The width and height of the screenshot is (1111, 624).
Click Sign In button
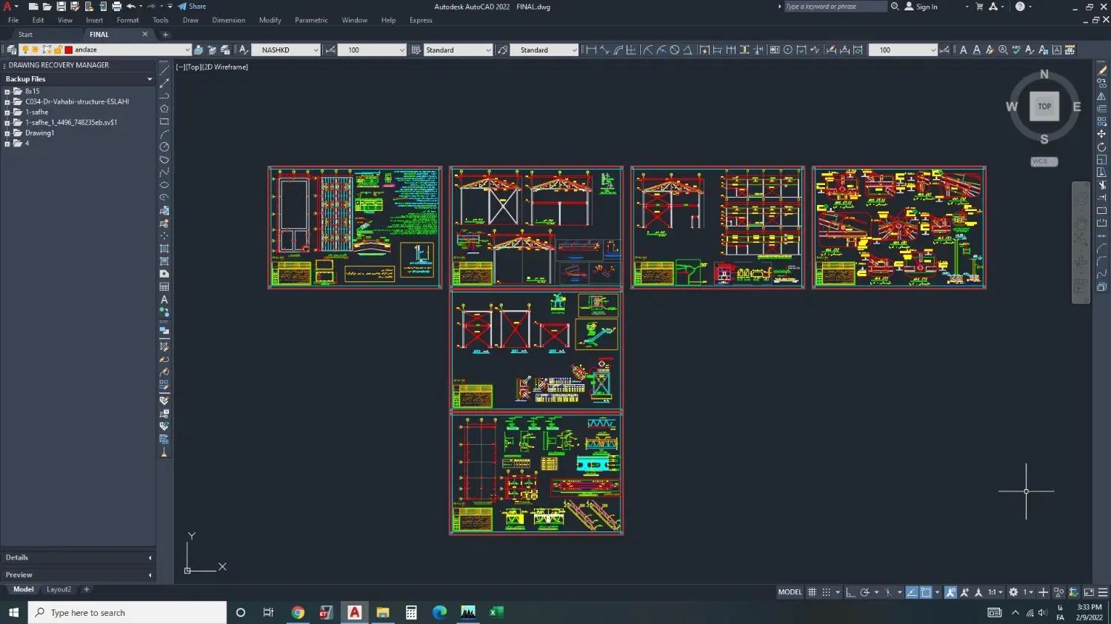tap(921, 7)
